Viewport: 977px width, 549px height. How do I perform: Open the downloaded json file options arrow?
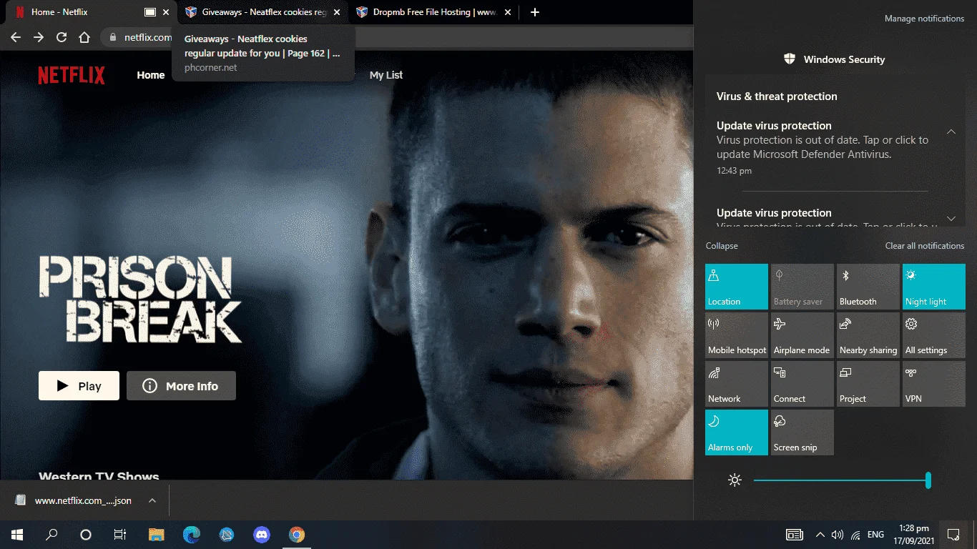click(152, 501)
